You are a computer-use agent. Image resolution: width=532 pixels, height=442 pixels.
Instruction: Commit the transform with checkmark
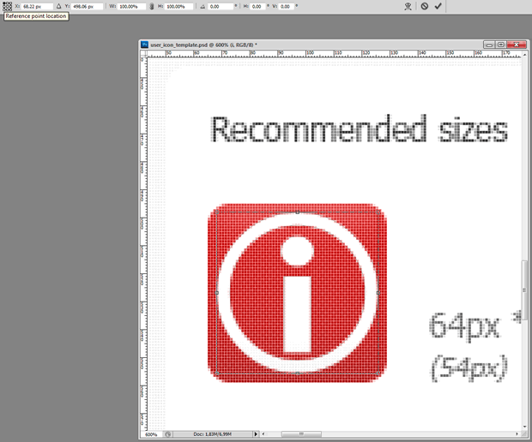click(x=438, y=6)
